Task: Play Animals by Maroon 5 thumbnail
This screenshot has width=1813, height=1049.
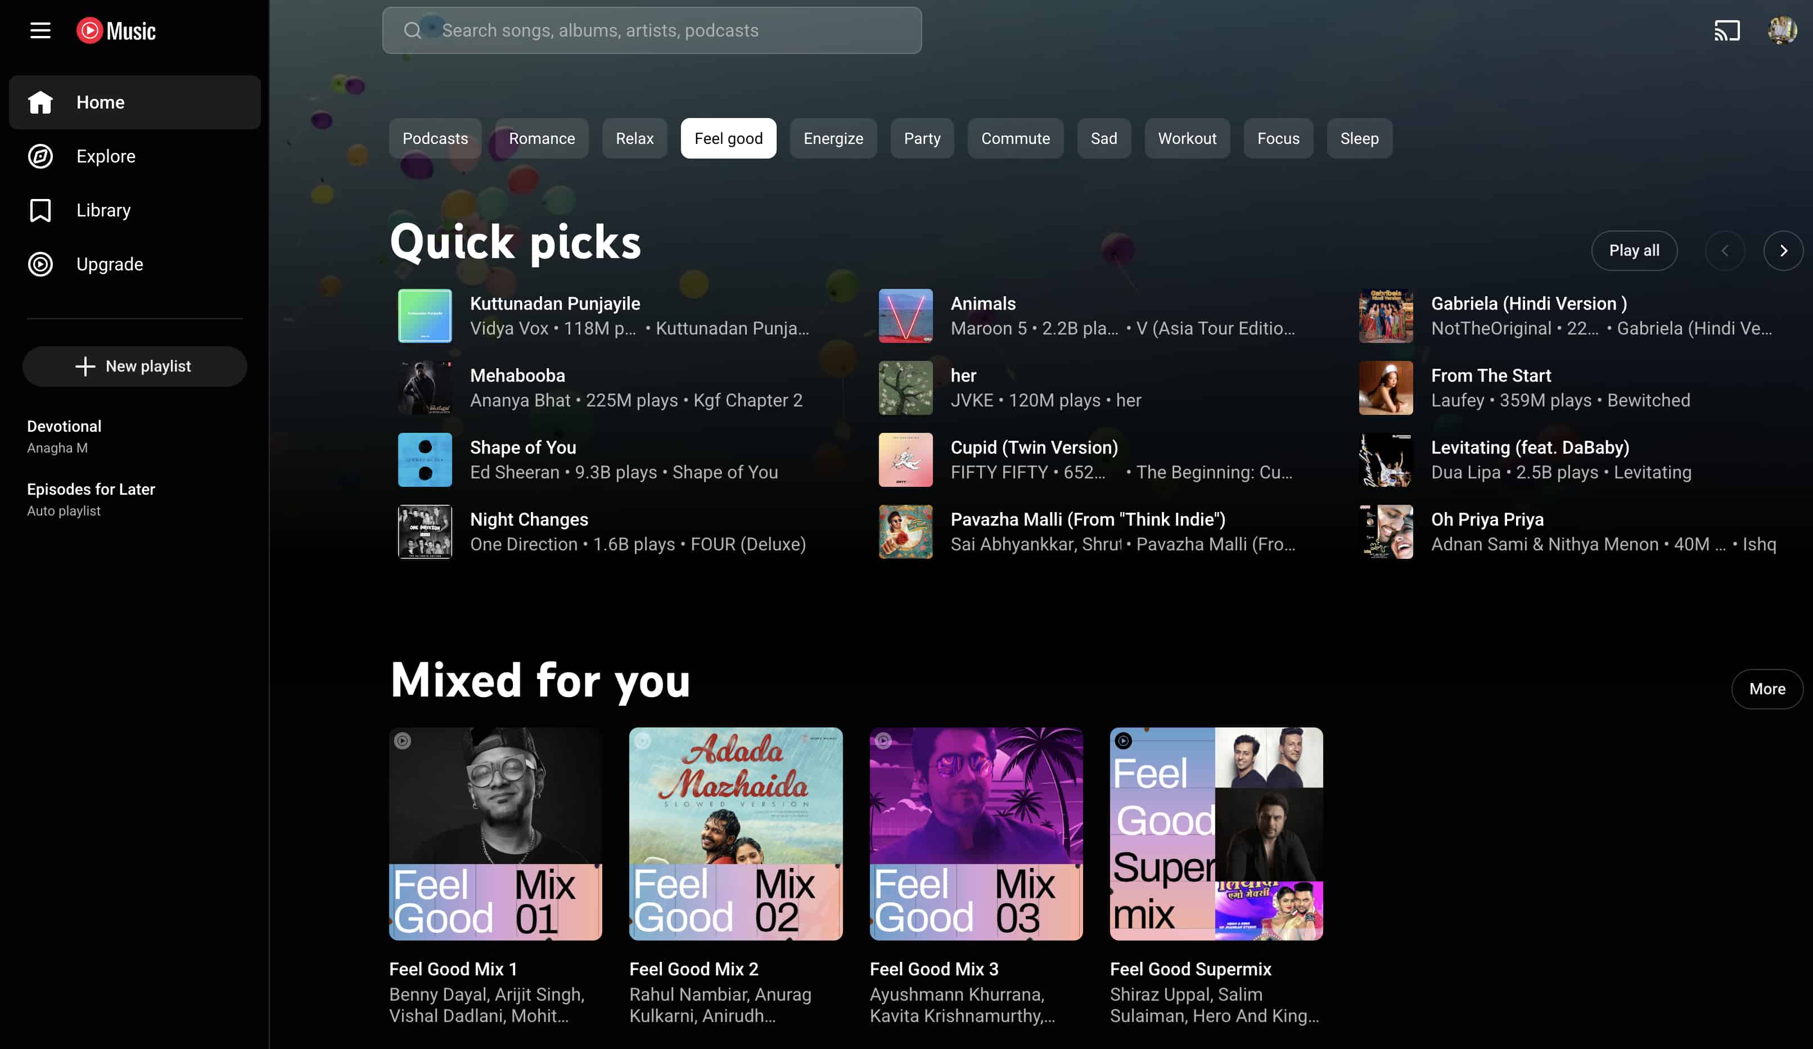Action: tap(906, 315)
